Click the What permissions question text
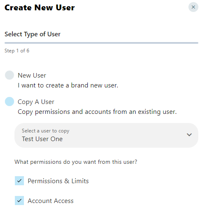Screen dimensions: 200x210 [x=76, y=162]
